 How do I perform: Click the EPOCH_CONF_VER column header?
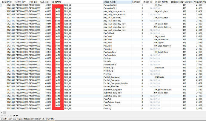(x=179, y=2)
